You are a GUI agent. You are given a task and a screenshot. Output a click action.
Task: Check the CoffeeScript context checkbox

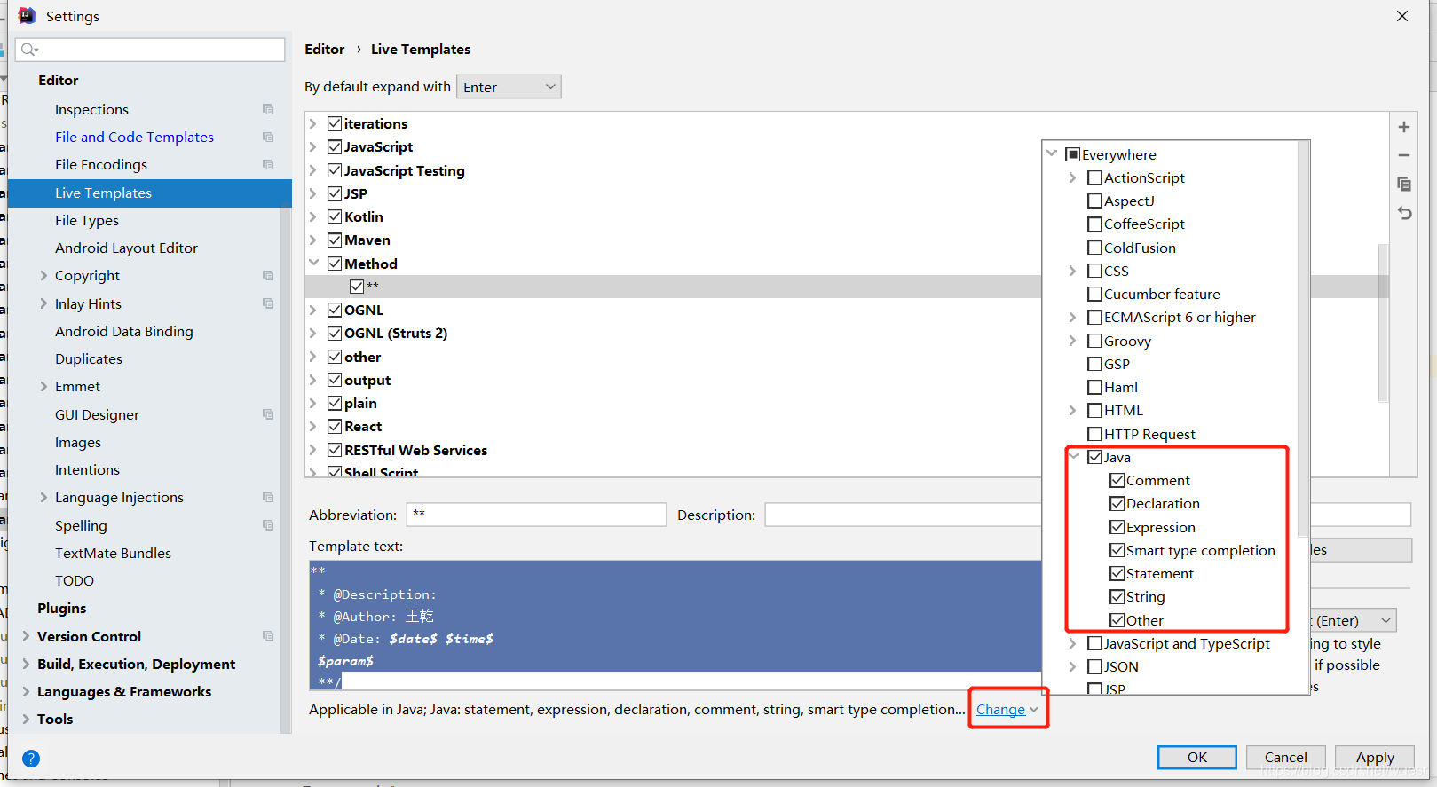1094,224
